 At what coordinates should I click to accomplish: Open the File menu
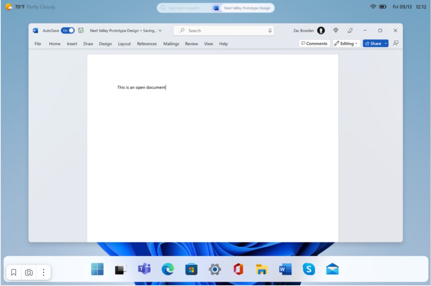tap(38, 44)
